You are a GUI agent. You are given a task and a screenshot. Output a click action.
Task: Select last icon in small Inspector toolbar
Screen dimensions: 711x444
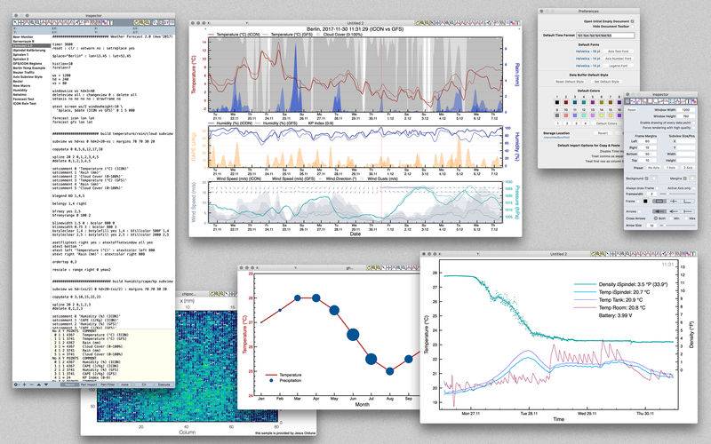[694, 101]
